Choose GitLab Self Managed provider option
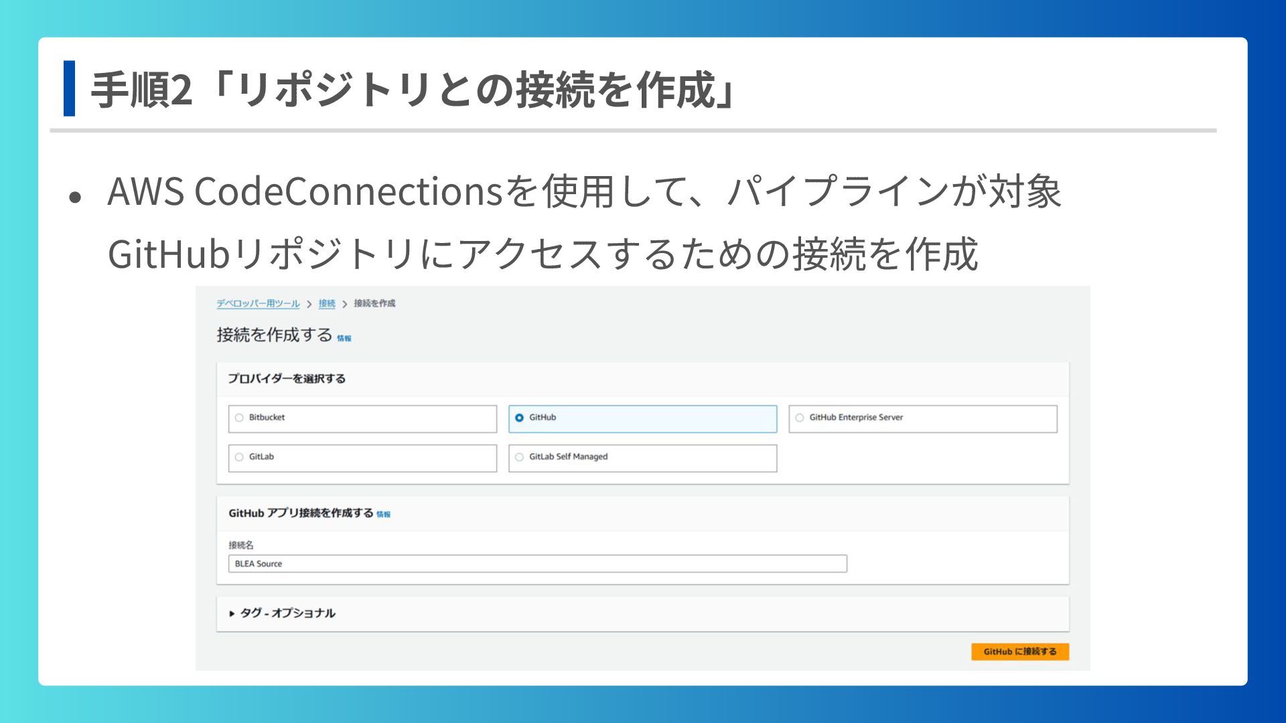Viewport: 1286px width, 723px height. [x=642, y=458]
